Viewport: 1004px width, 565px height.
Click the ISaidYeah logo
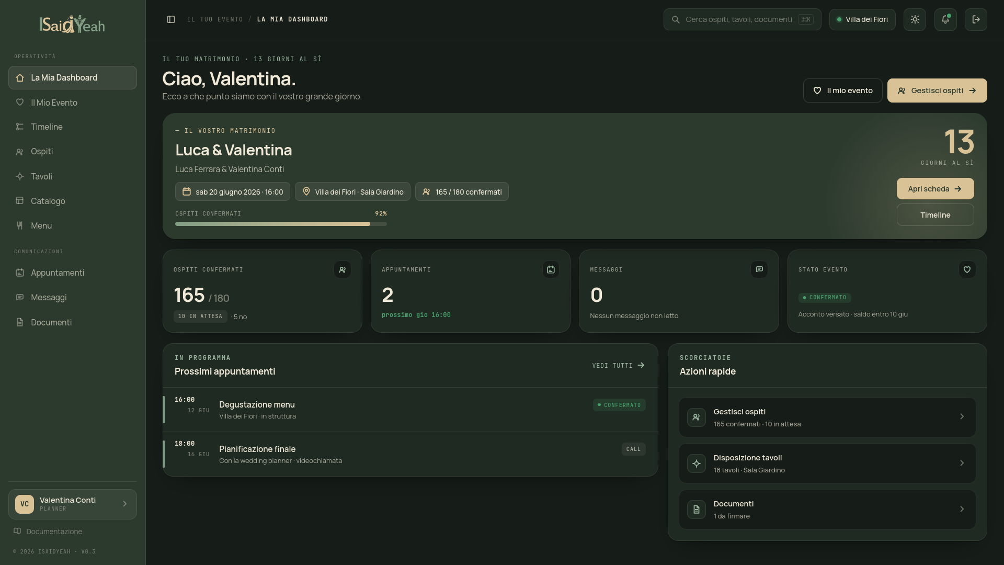72,24
